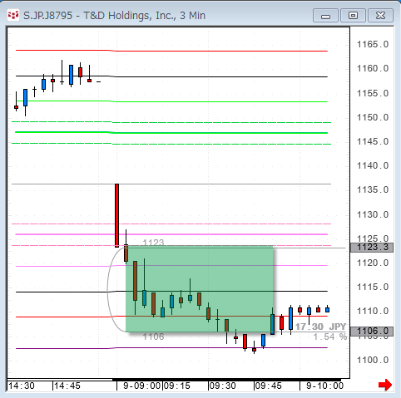Click the 09:15 time axis label
401x398 pixels.
point(177,386)
